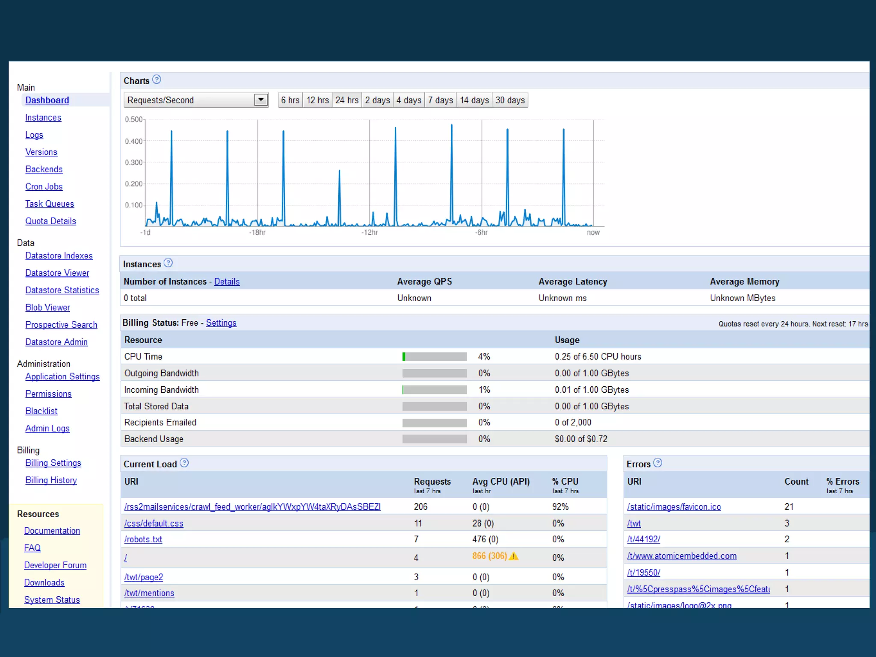
Task: Set chart range to 30 days
Action: coord(510,100)
